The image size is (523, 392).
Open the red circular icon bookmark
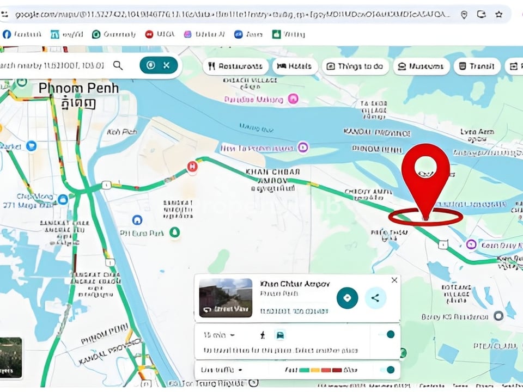[160, 34]
